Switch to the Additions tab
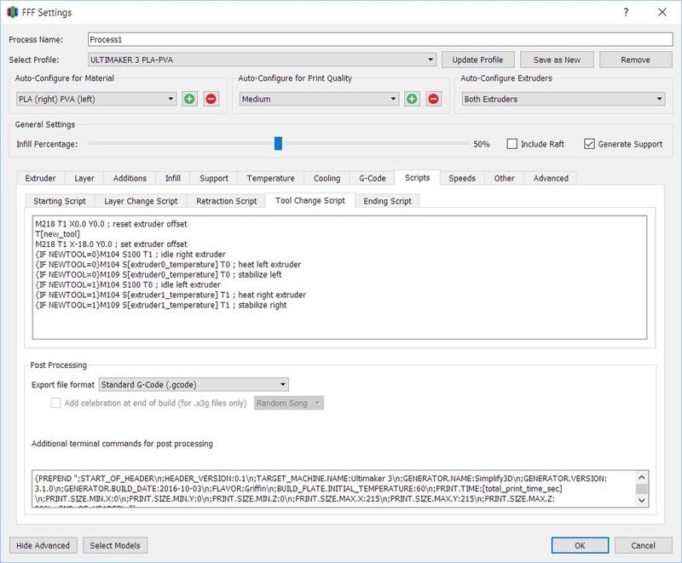This screenshot has height=563, width=682. coord(130,178)
